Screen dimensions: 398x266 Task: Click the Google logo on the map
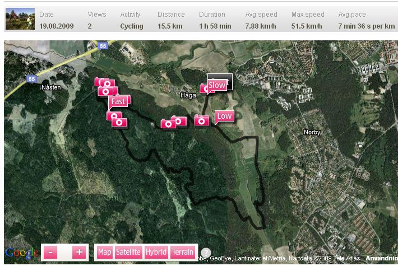(x=21, y=253)
